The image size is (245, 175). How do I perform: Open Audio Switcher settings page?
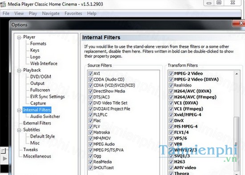[45, 116]
